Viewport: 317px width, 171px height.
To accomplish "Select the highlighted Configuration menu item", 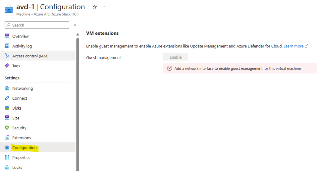I will click(37, 147).
